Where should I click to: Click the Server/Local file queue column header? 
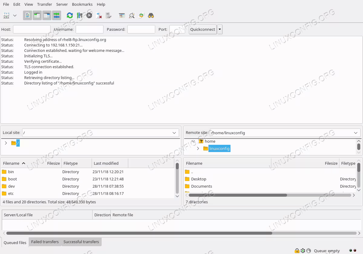pyautogui.click(x=47, y=215)
